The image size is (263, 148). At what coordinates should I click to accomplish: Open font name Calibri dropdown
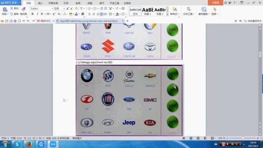coord(52,9)
